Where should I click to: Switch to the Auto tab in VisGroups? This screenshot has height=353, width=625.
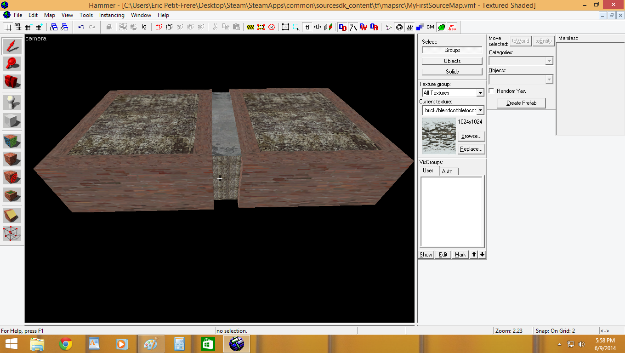coord(448,171)
